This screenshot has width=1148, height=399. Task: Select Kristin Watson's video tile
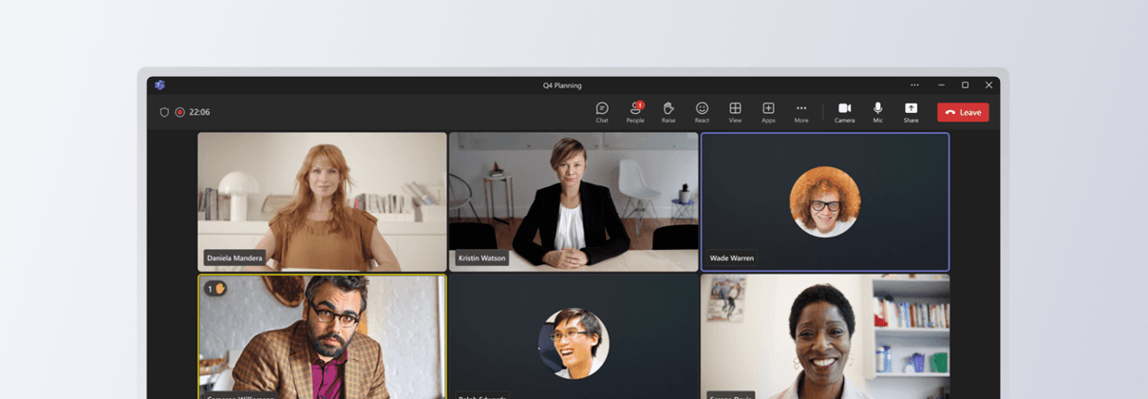coord(574,201)
